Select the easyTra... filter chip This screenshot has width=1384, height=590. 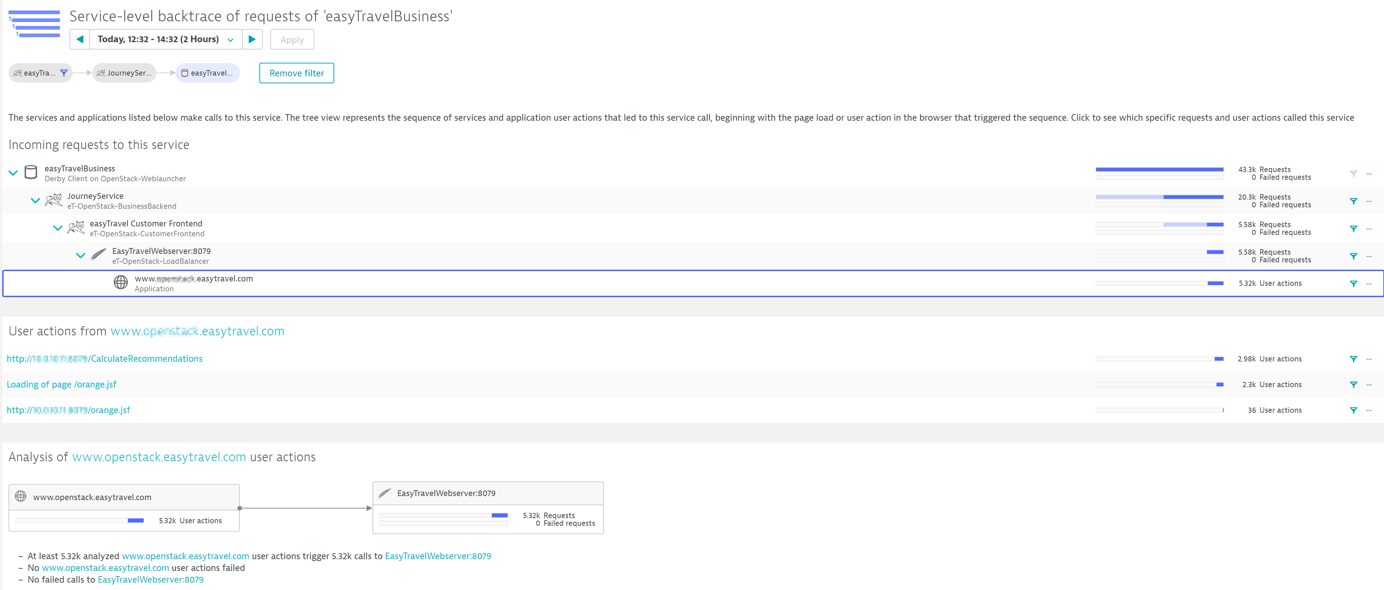(x=40, y=73)
